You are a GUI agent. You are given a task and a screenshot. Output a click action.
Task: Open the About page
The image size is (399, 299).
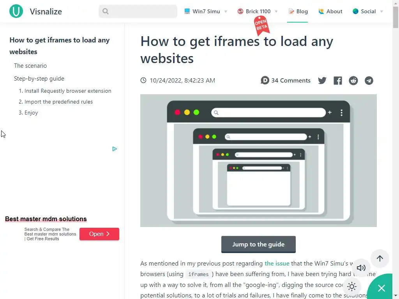[330, 11]
